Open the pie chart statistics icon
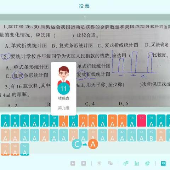Image resolution: width=170 pixels, height=170 pixels. [148, 163]
